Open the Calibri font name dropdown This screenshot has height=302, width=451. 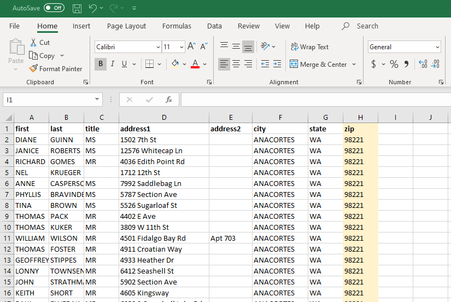[158, 47]
